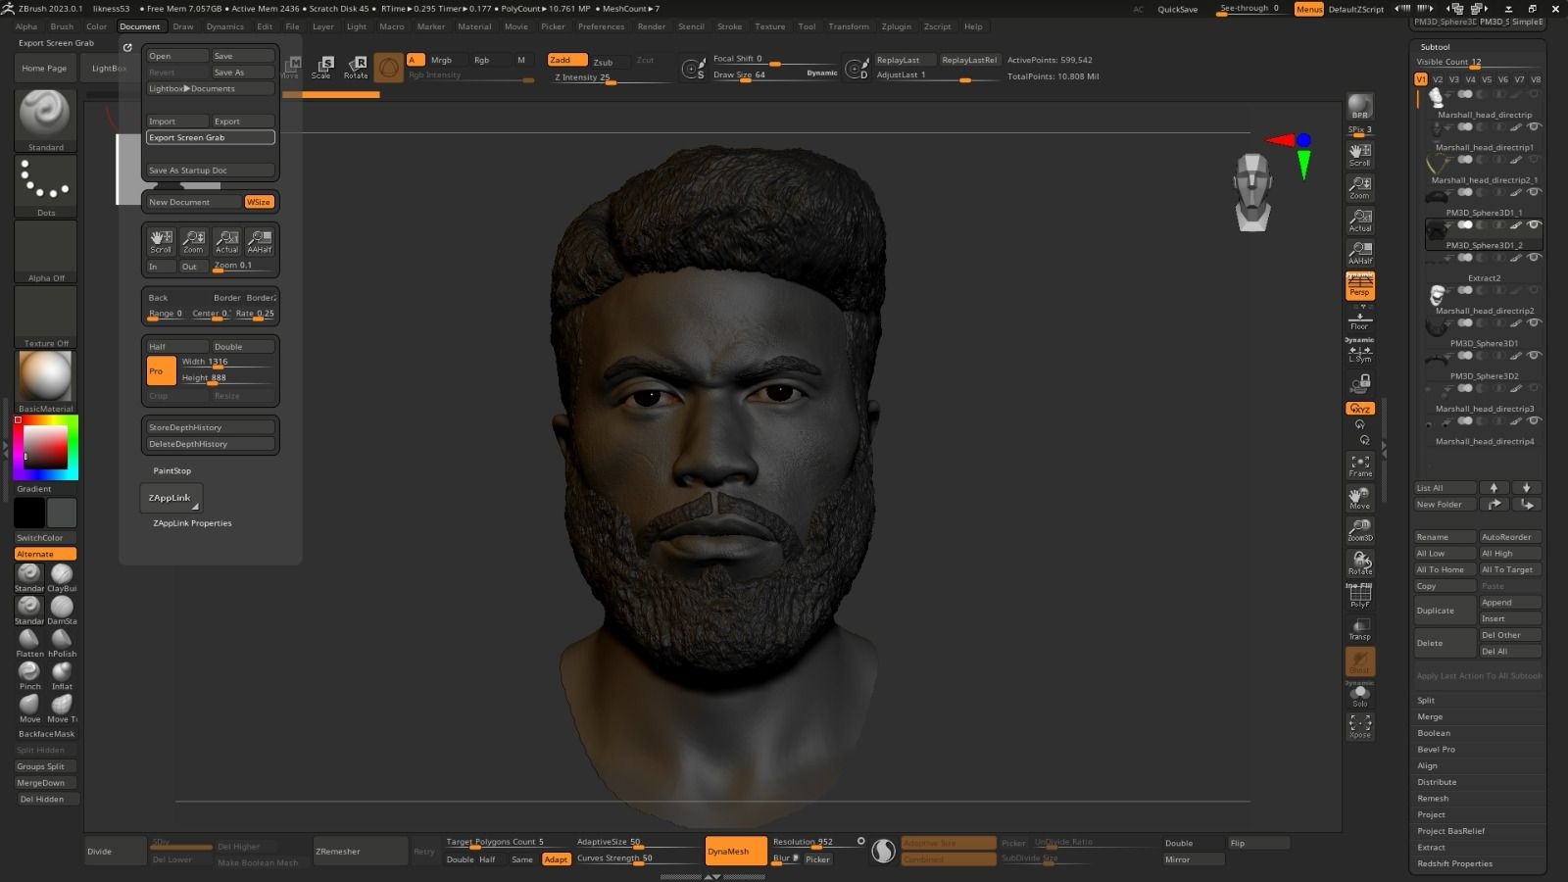Click the Zoom3D navigation icon
This screenshot has height=882, width=1568.
(1360, 529)
